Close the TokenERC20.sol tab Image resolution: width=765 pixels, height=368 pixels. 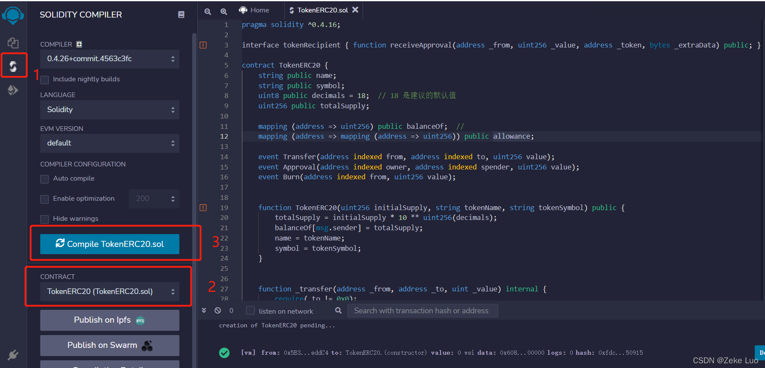click(355, 9)
